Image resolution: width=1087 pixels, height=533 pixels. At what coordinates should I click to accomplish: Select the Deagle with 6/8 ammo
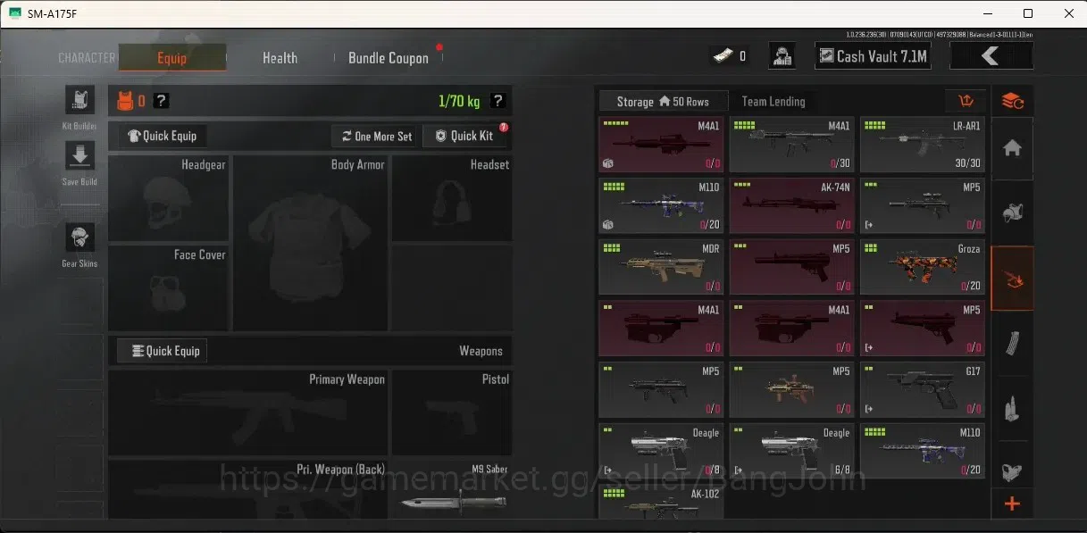pyautogui.click(x=792, y=451)
